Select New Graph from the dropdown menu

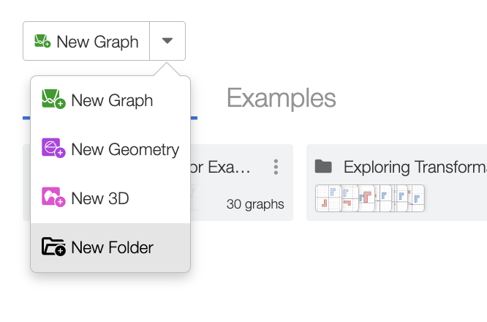111,100
